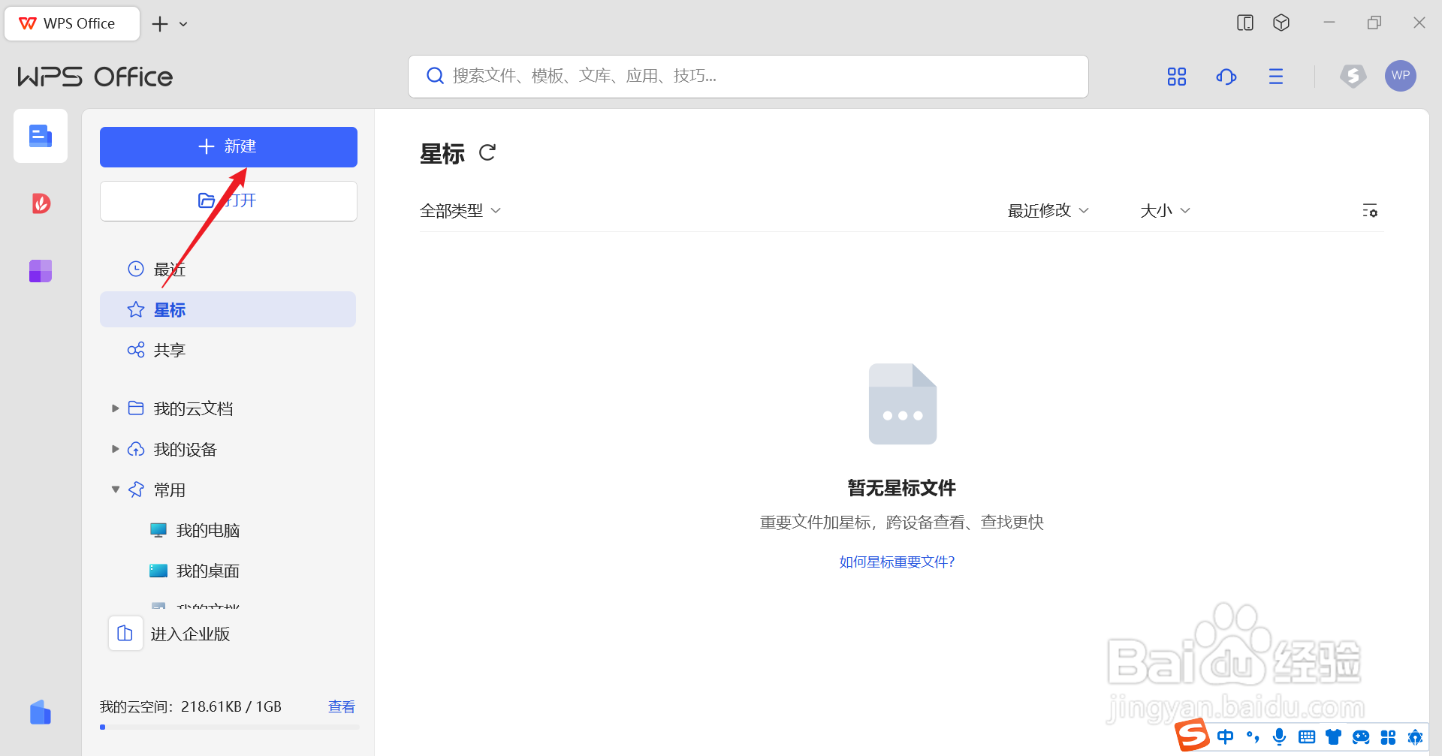Click the search magnifier icon

[435, 76]
